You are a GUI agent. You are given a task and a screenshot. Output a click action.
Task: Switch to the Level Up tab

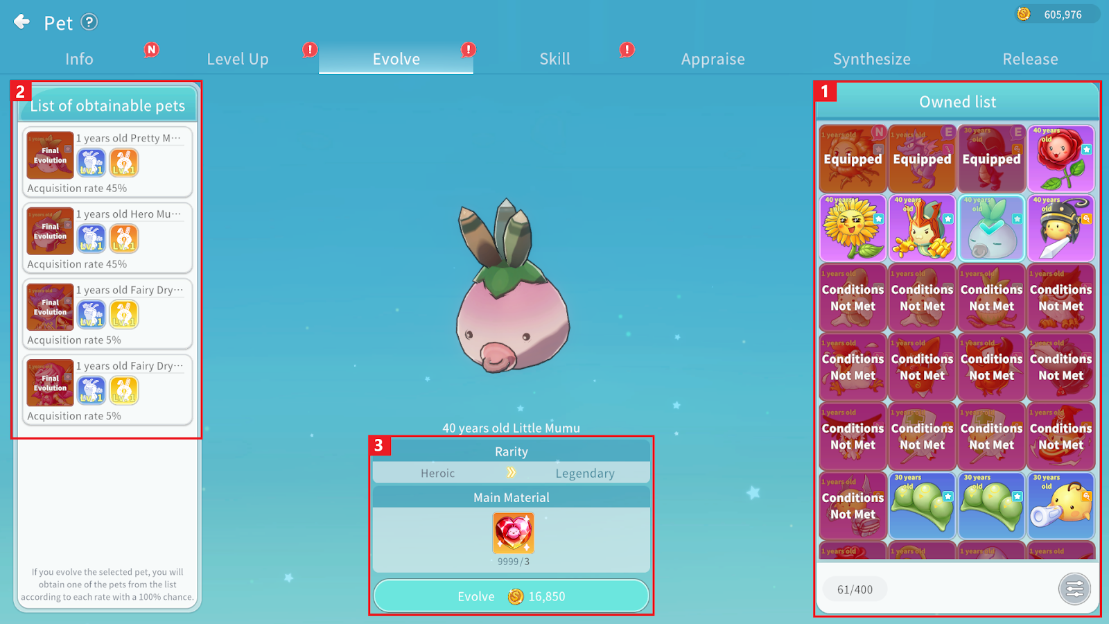tap(238, 59)
